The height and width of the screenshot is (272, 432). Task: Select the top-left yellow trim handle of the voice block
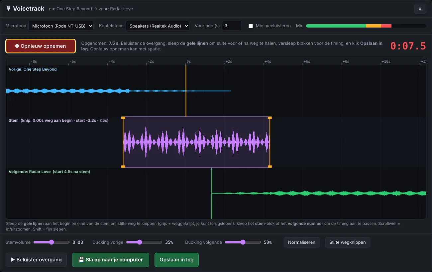tap(123, 118)
